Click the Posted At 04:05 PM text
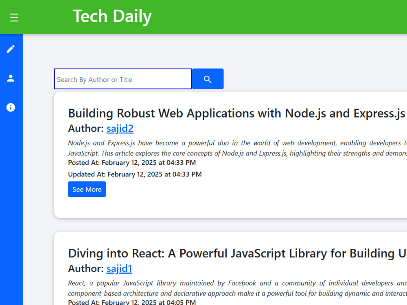This screenshot has height=305, width=407. click(x=132, y=302)
